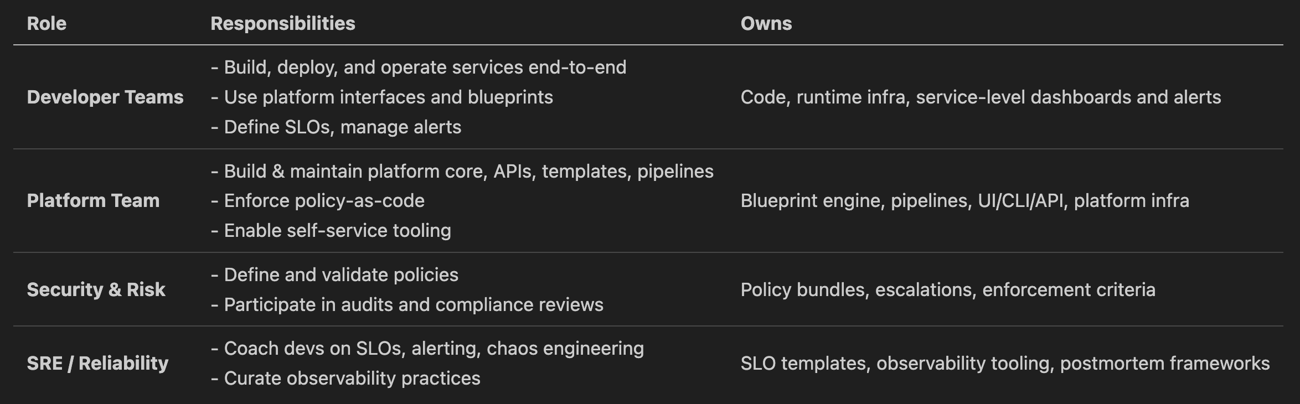The width and height of the screenshot is (1300, 404).
Task: Click 'Enable self-service tooling' text
Action: click(337, 230)
